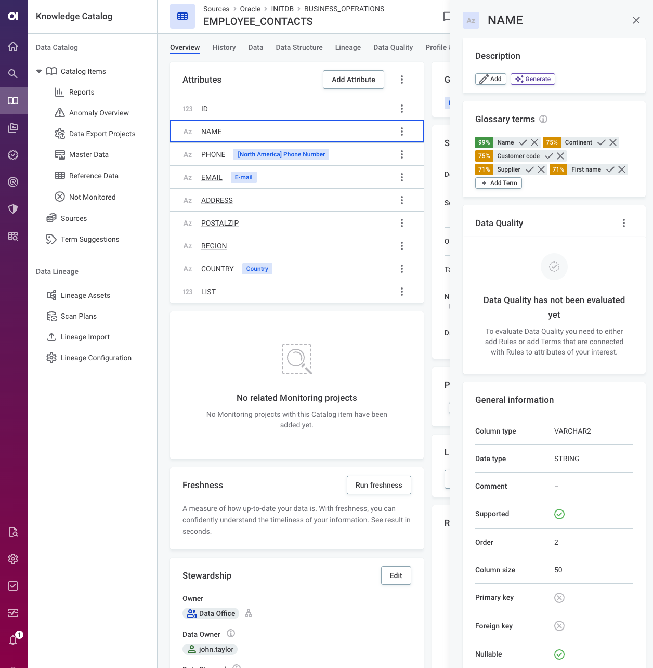
Task: Open notifications via the bell icon
Action: 14,639
